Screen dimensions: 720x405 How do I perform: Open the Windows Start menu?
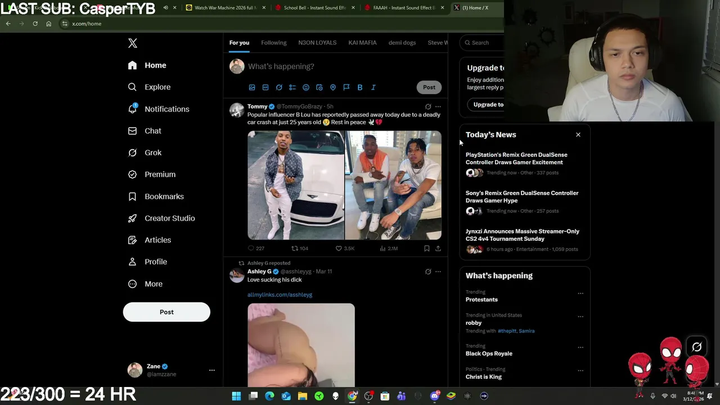[237, 396]
